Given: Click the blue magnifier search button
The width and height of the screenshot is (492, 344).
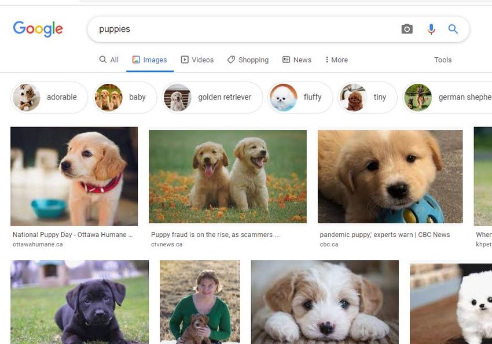Looking at the screenshot, I should (x=453, y=29).
